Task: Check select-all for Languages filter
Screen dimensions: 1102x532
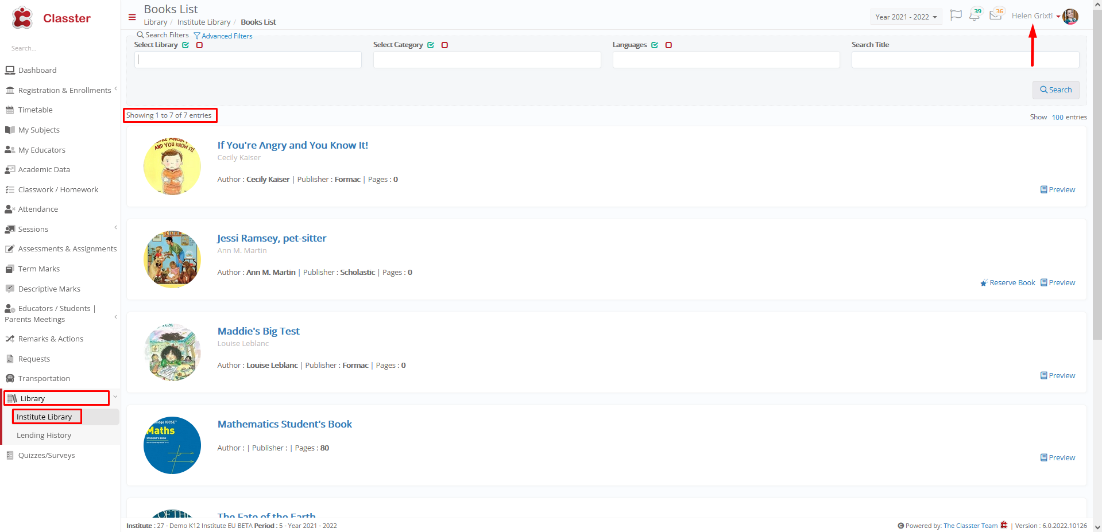Action: [x=655, y=45]
